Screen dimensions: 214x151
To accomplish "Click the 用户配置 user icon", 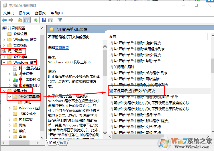I will (4, 51).
